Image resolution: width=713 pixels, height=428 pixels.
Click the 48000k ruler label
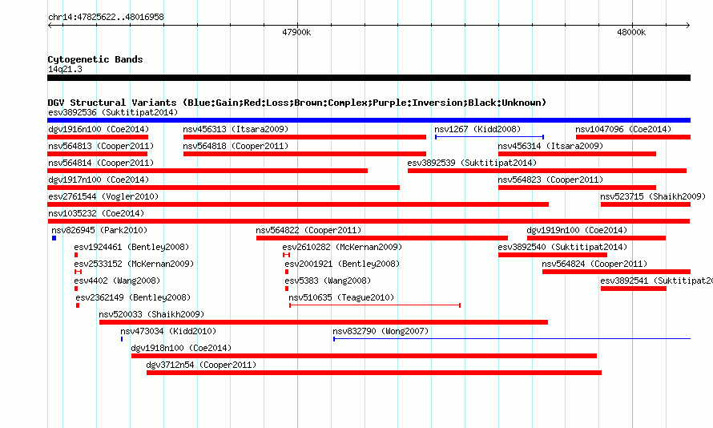[x=631, y=32]
